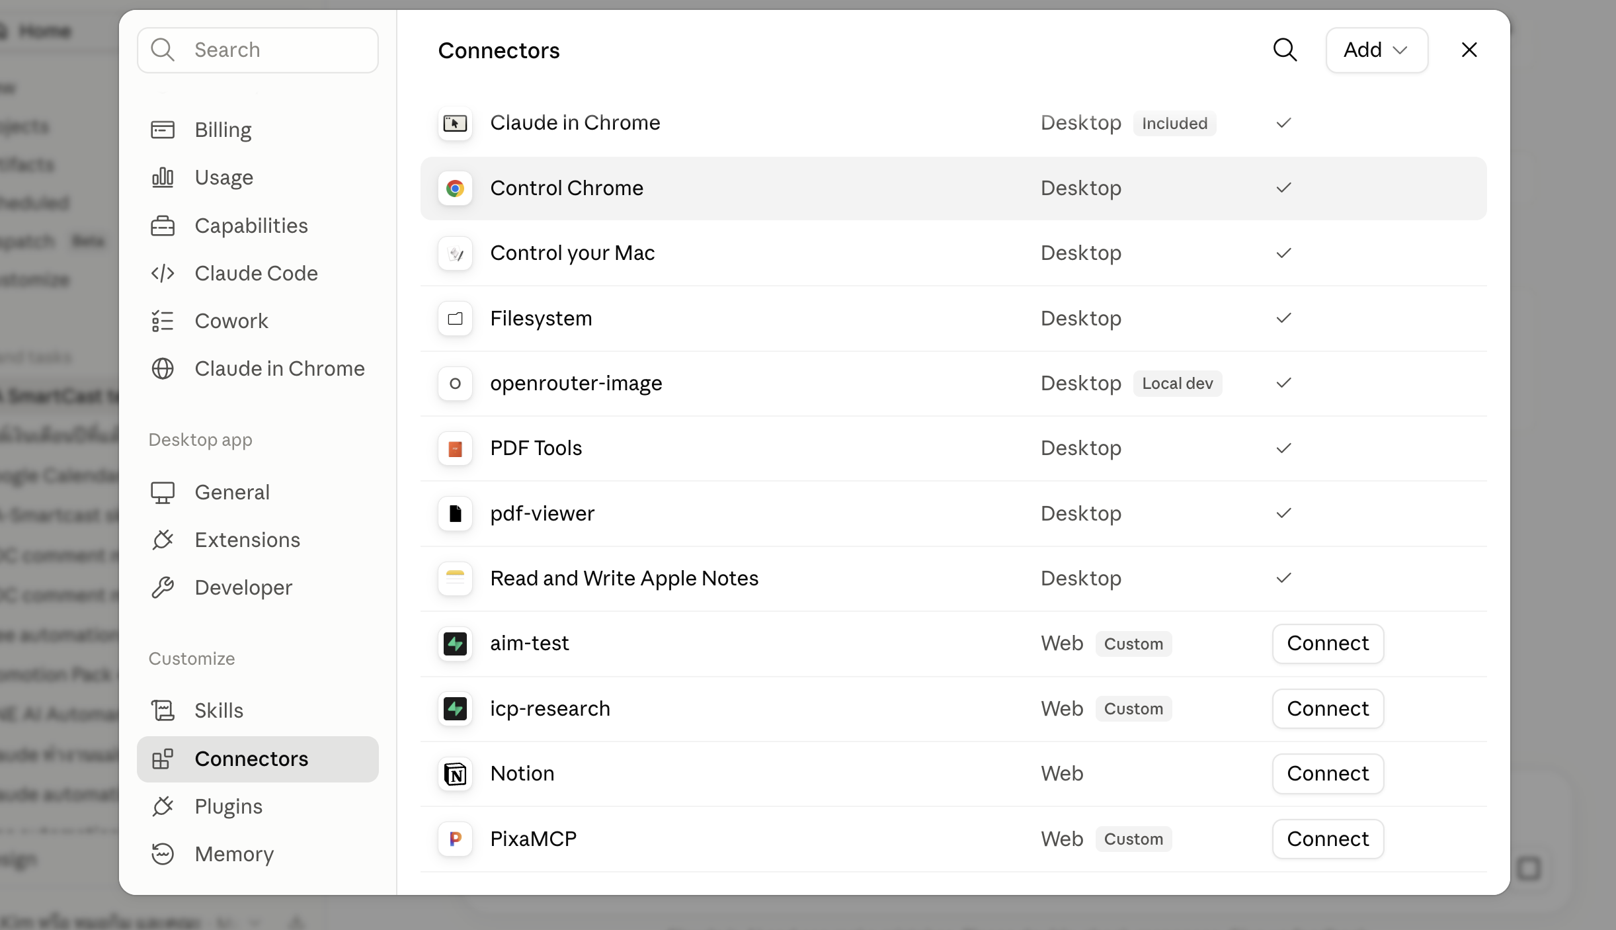Open Capabilities in the sidebar
The width and height of the screenshot is (1616, 930).
pos(258,226)
